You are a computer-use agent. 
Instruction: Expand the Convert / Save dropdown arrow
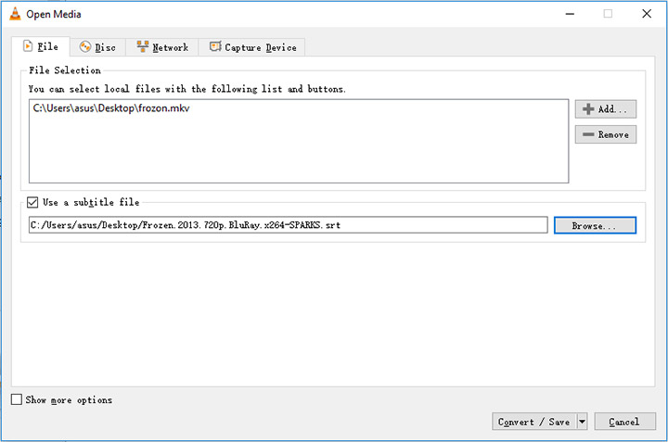tap(582, 422)
